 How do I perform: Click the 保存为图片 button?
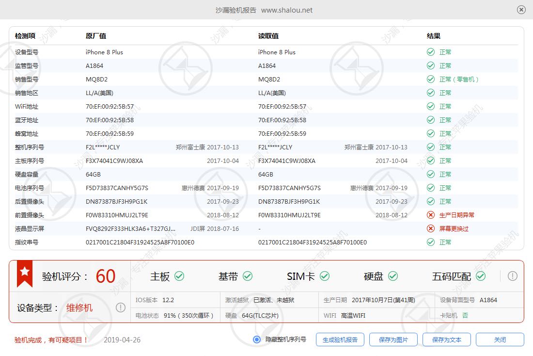coord(393,340)
